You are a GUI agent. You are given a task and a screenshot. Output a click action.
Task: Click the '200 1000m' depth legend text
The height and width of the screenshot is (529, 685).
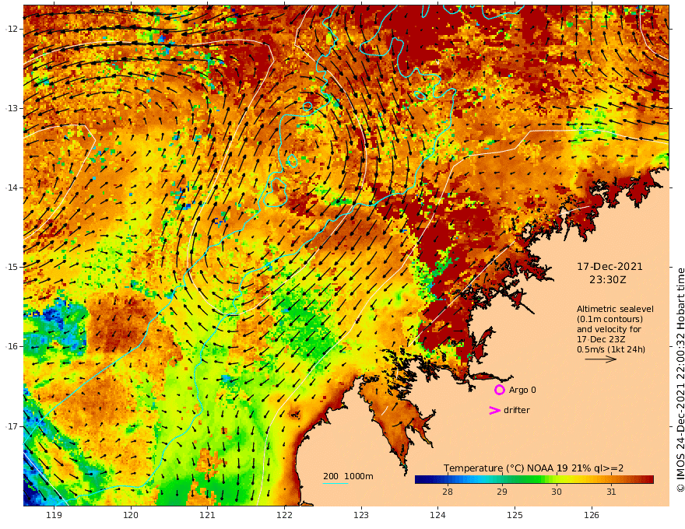[348, 476]
